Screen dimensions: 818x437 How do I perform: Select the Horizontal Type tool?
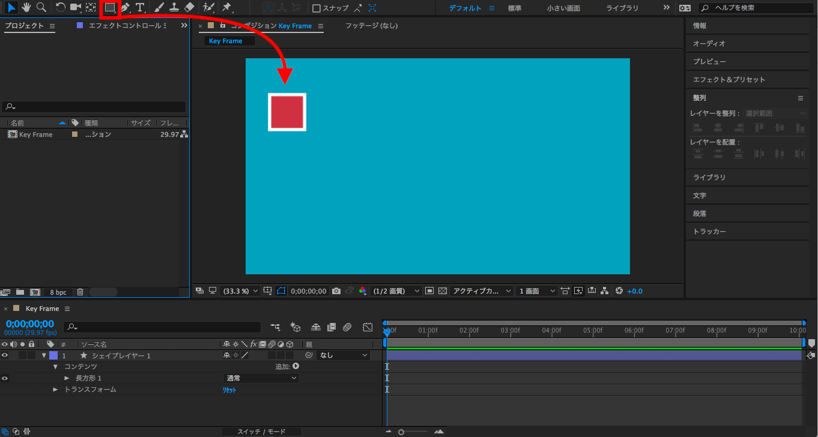[x=140, y=8]
